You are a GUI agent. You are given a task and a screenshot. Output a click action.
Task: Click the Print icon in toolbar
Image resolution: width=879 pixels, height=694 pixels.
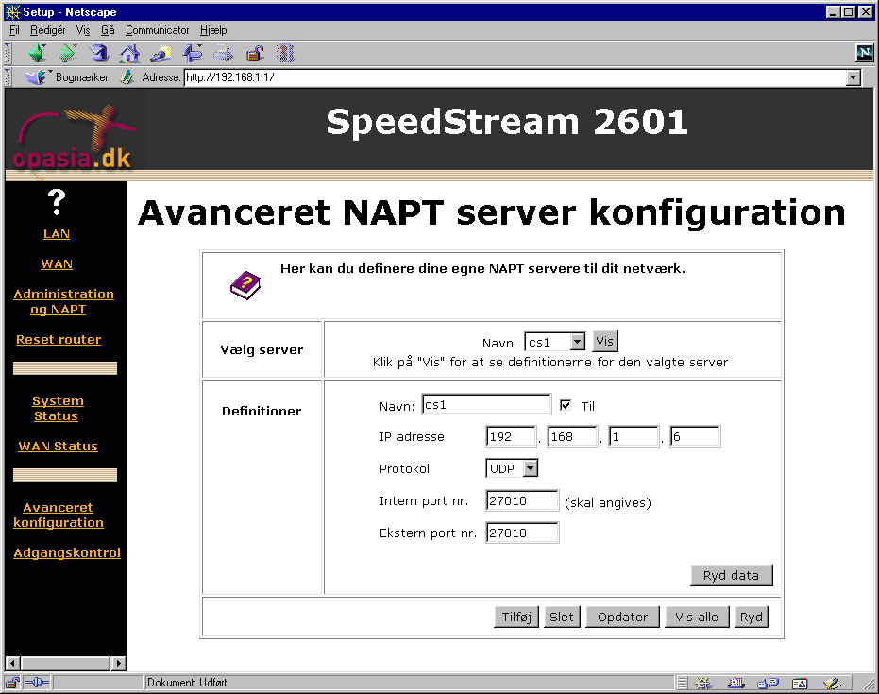tap(223, 53)
